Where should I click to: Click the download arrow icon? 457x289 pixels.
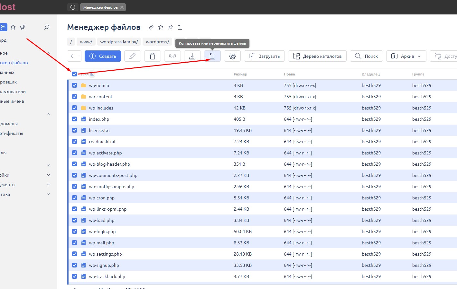tap(192, 56)
